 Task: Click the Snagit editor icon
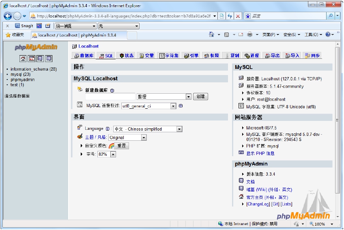point(47,26)
